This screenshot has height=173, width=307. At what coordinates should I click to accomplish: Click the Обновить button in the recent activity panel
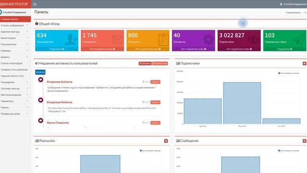[145, 63]
